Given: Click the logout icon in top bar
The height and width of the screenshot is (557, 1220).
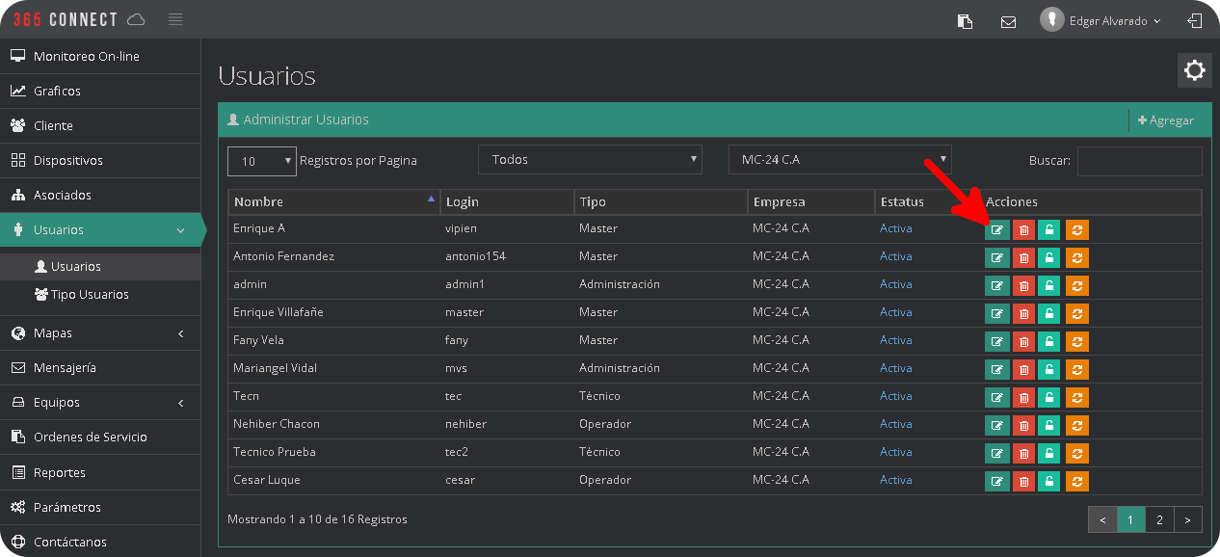Looking at the screenshot, I should pos(1195,20).
